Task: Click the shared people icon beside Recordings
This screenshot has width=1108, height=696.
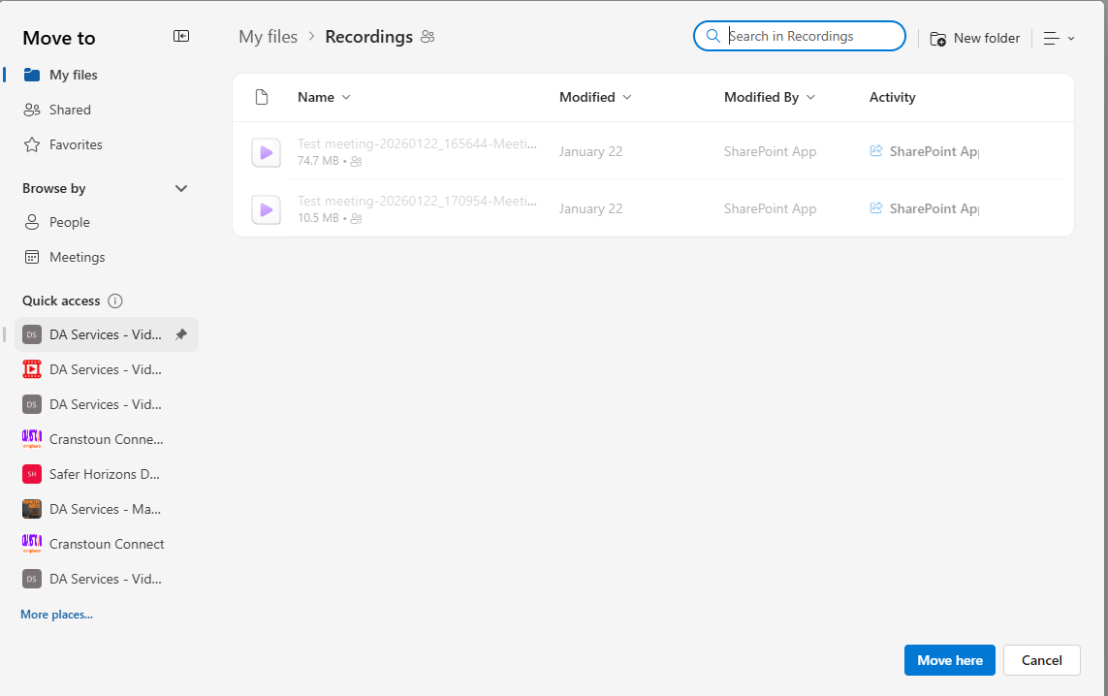Action: pos(428,37)
